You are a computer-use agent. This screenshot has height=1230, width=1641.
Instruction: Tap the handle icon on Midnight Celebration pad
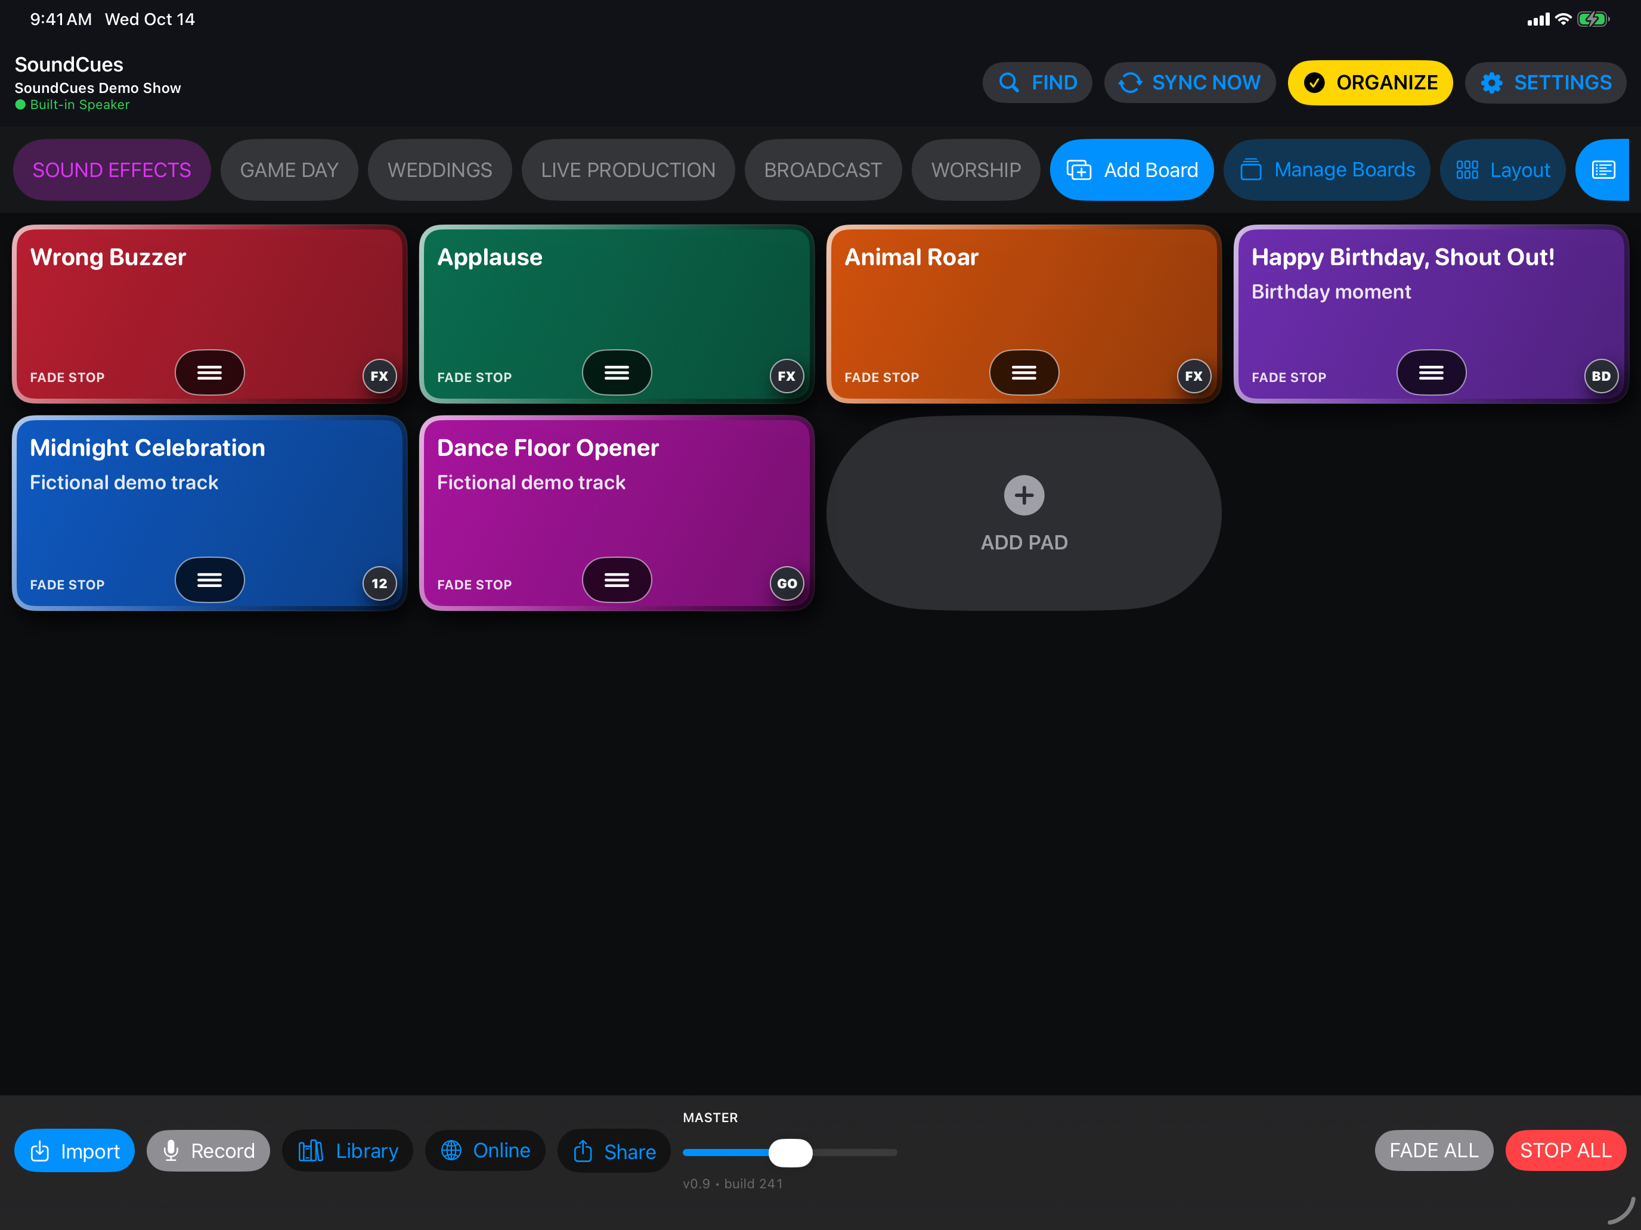209,580
